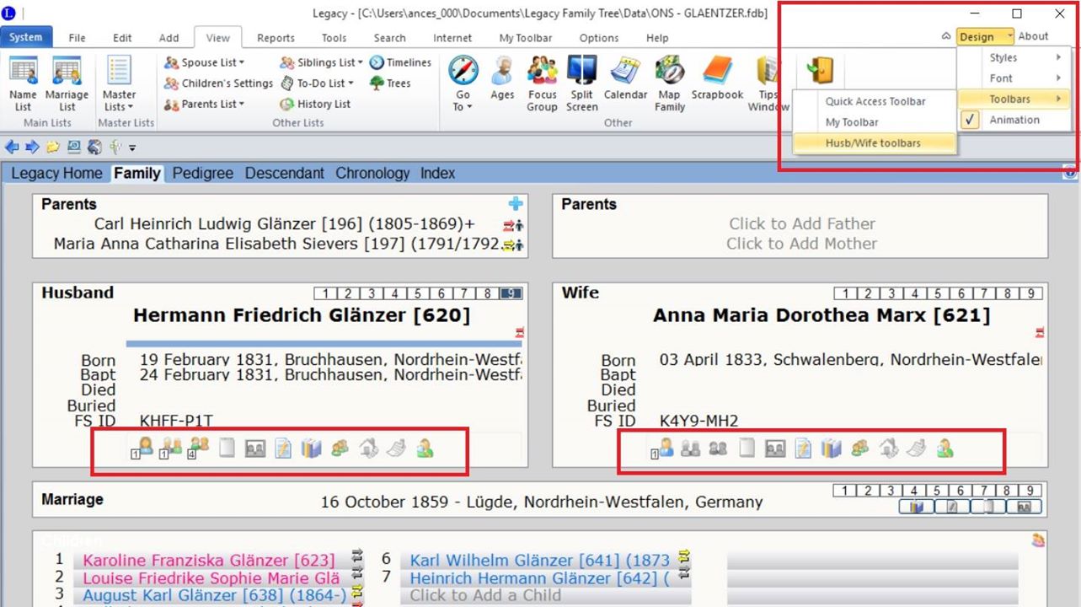Click to Add Father for the wife

pyautogui.click(x=801, y=223)
